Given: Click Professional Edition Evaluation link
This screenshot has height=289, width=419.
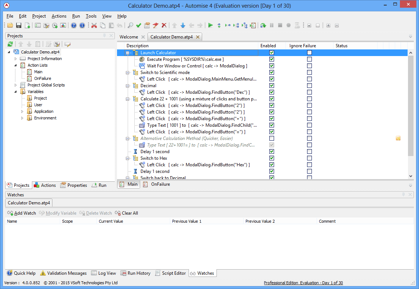Looking at the screenshot, I should 303,283.
